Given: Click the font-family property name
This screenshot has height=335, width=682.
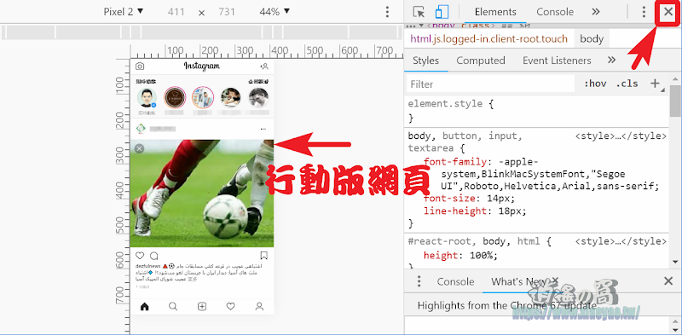Looking at the screenshot, I should click(x=455, y=162).
